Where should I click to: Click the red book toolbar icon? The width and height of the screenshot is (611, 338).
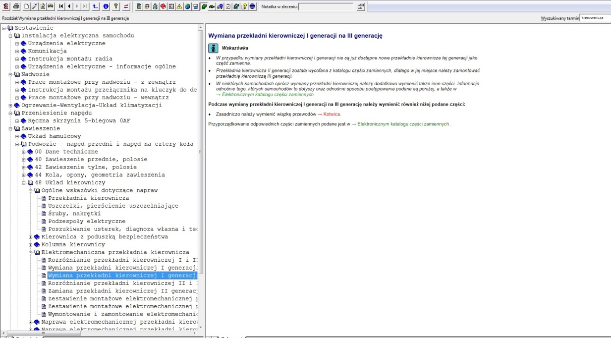click(x=163, y=6)
